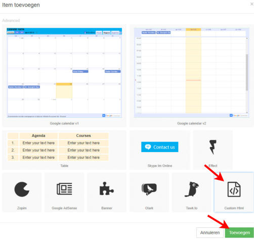
Task: Select the Skype Contact us widget
Action: (x=160, y=147)
